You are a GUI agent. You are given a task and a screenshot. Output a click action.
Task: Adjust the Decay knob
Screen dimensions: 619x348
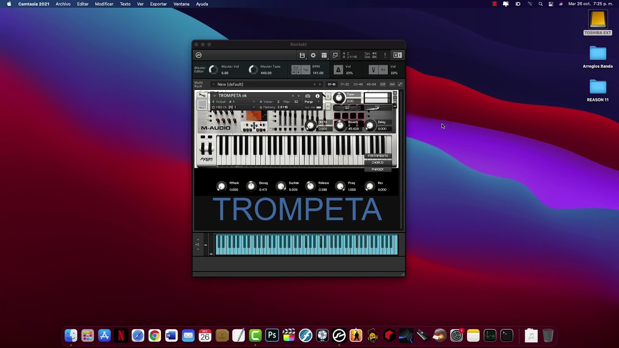tap(251, 187)
